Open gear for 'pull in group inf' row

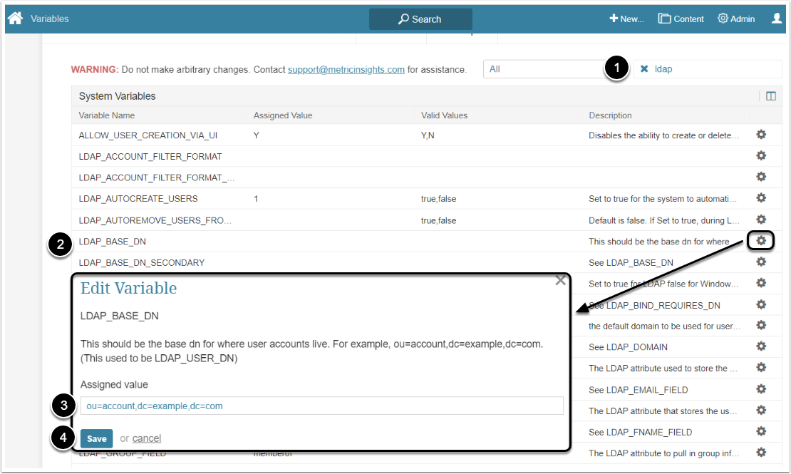(761, 453)
